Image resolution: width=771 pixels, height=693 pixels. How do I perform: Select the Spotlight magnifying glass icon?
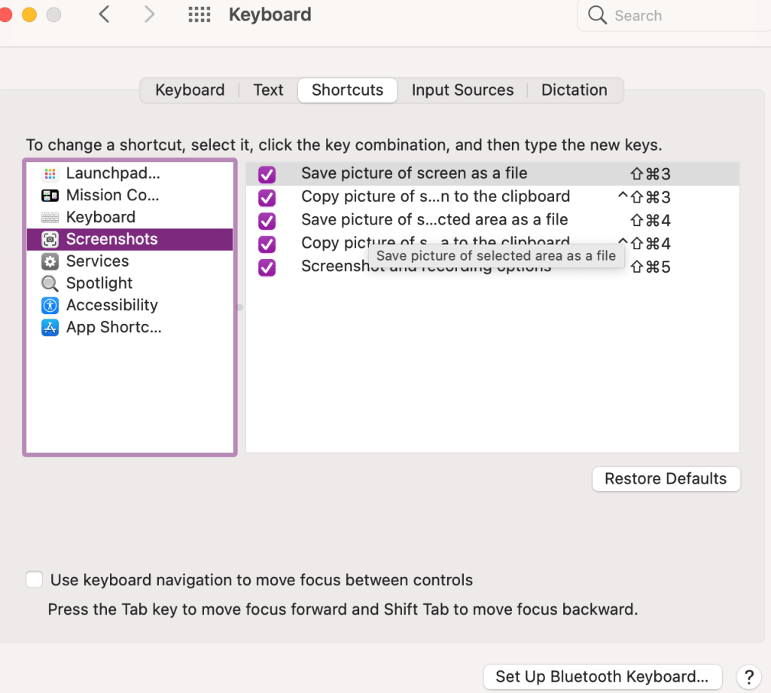(50, 283)
